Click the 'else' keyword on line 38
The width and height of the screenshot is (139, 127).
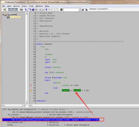55,88
